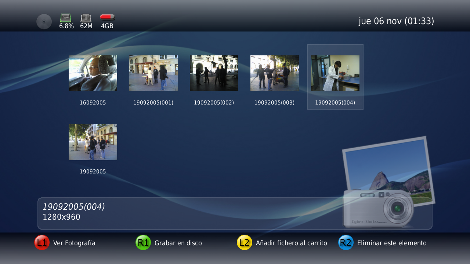This screenshot has width=470, height=264.
Task: Click the 1280x960 resolution text
Action: (61, 217)
